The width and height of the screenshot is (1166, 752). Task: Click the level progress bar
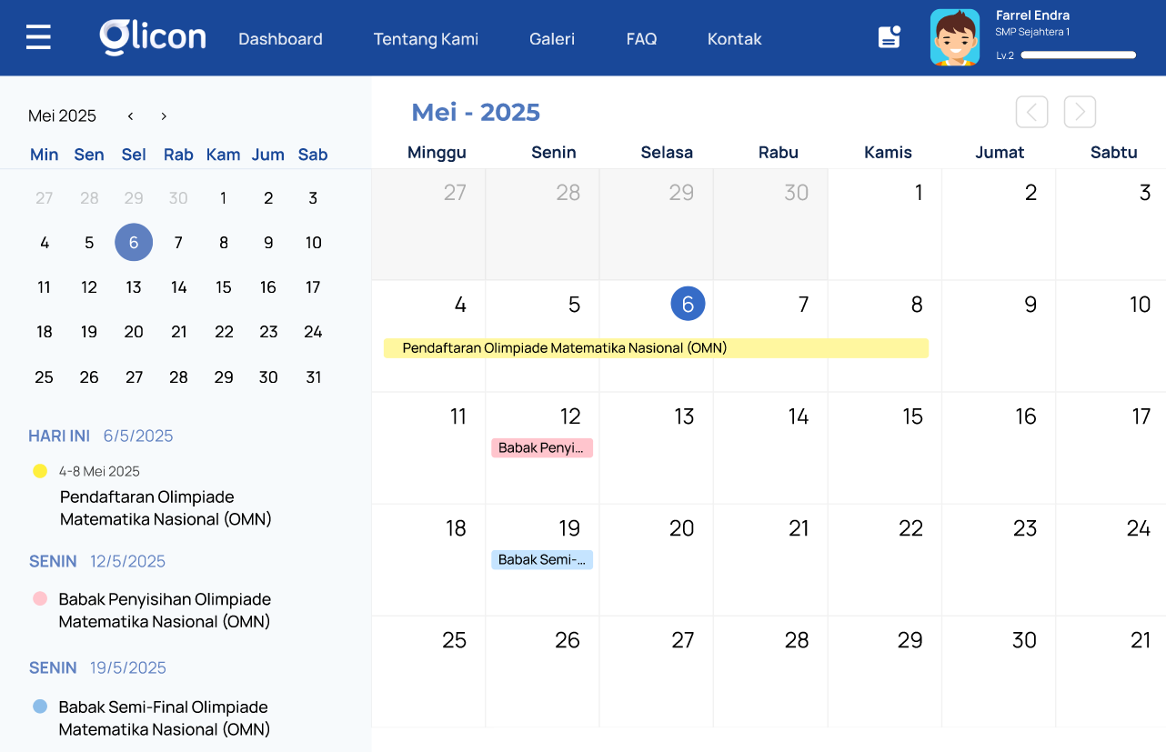point(1078,55)
